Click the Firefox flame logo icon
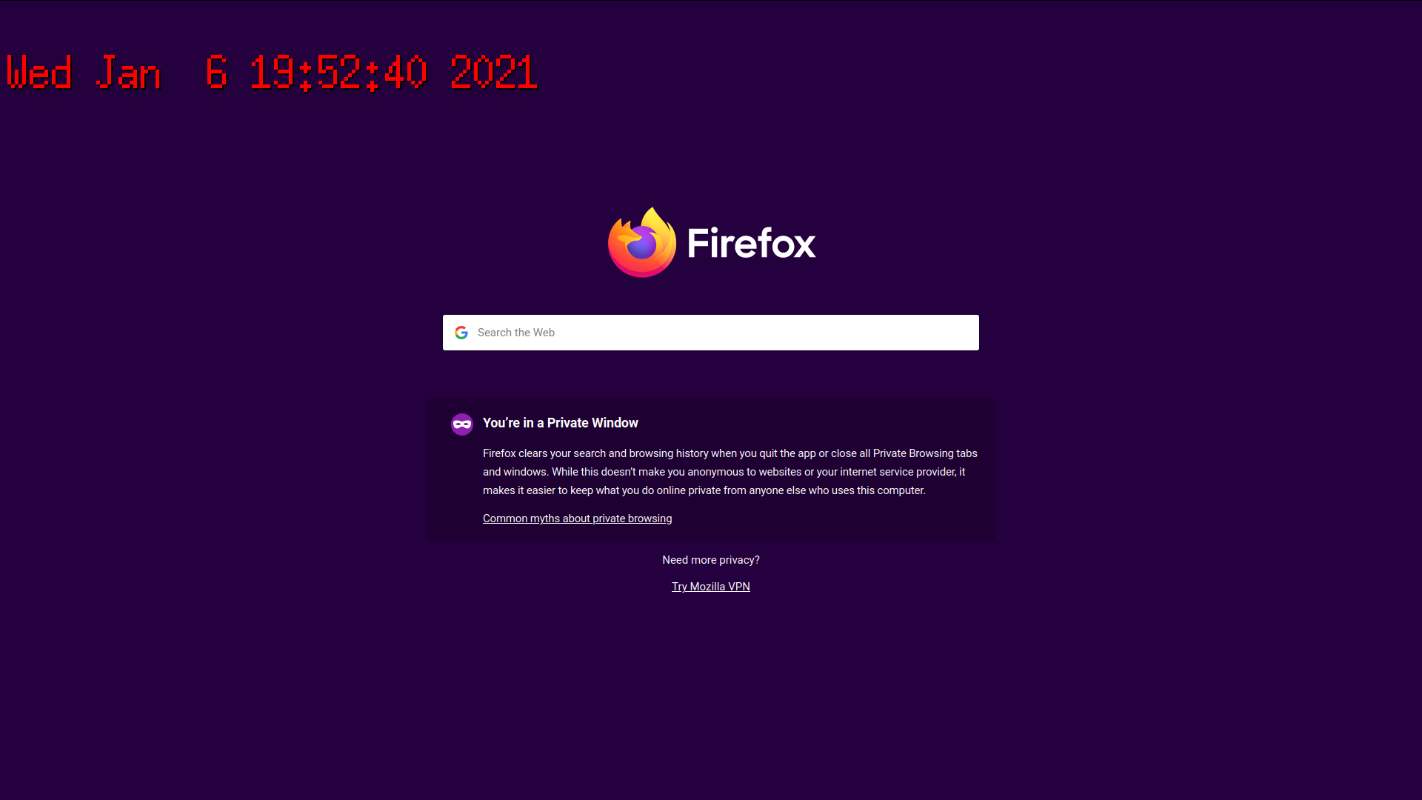The height and width of the screenshot is (800, 1422). (641, 242)
